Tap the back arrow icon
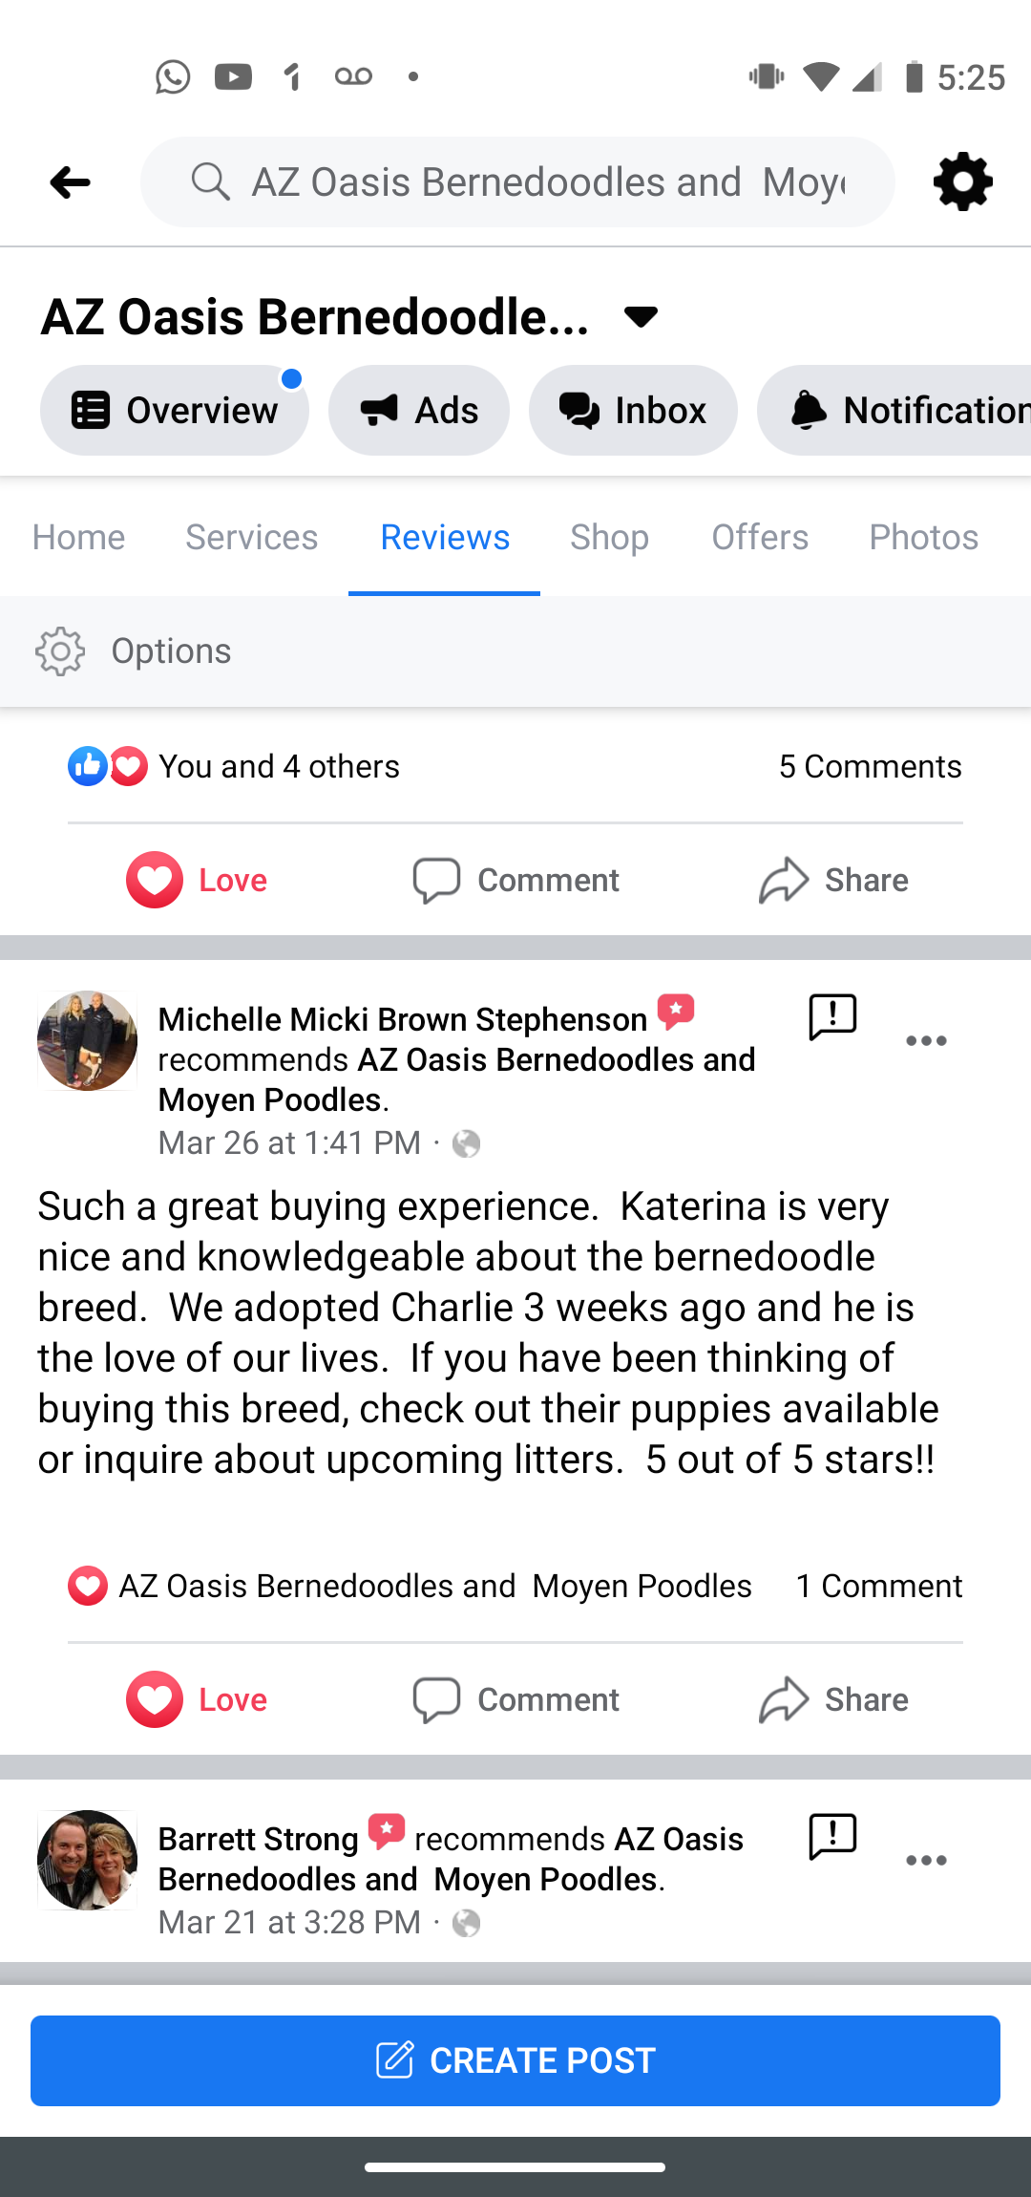Image resolution: width=1031 pixels, height=2197 pixels. pos(70,181)
